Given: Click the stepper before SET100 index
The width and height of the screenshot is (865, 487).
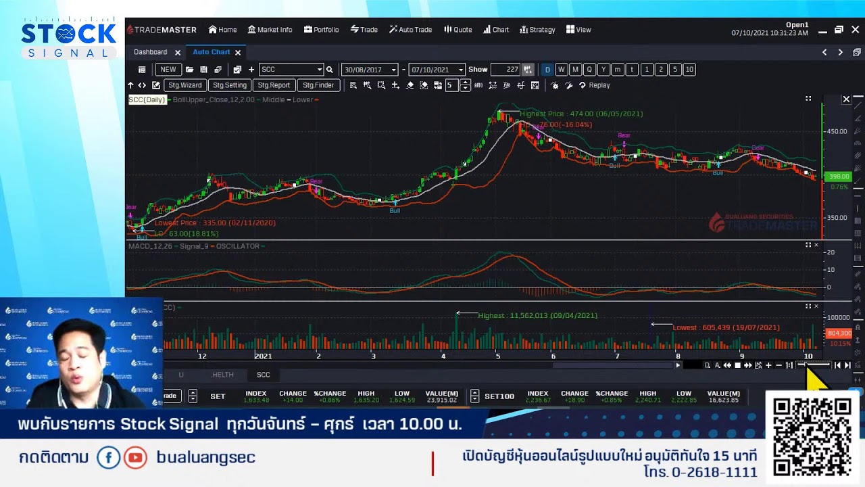Looking at the screenshot, I should point(474,396).
